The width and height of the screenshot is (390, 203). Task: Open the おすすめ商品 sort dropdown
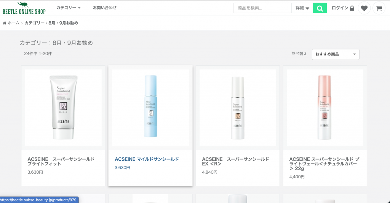coord(336,54)
